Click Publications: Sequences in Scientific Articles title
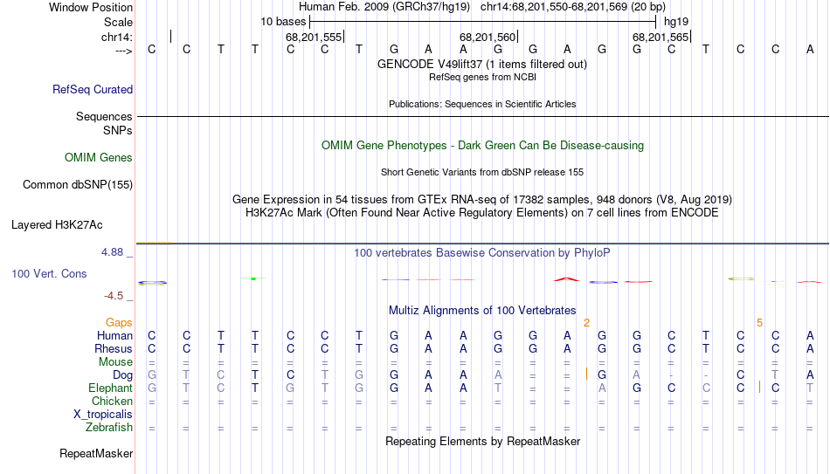This screenshot has width=830, height=474. 482,104
